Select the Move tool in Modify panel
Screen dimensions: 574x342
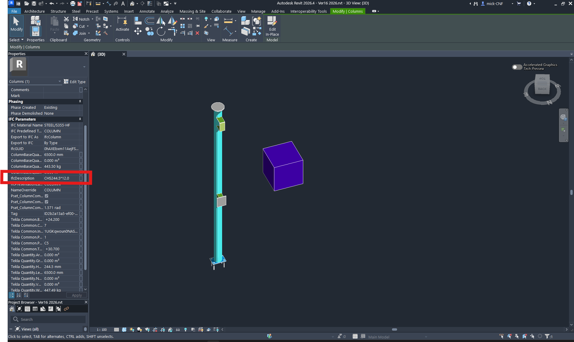tap(138, 31)
